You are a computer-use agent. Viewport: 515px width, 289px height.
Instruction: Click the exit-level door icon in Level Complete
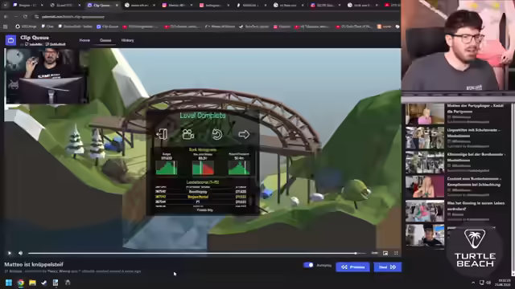(x=162, y=134)
